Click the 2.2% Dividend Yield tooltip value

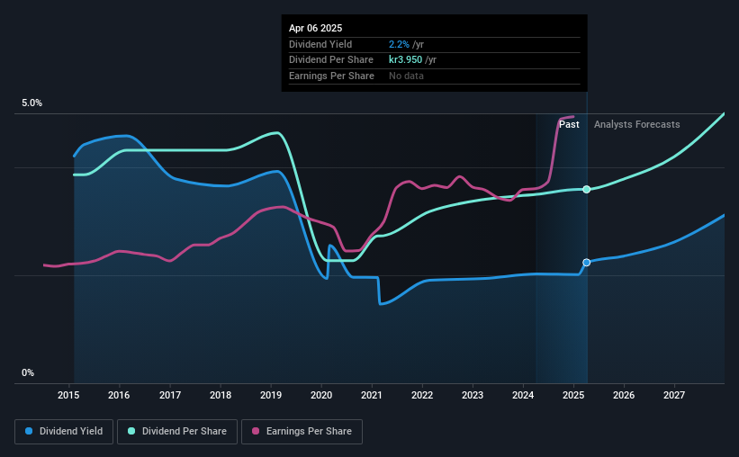click(x=399, y=44)
